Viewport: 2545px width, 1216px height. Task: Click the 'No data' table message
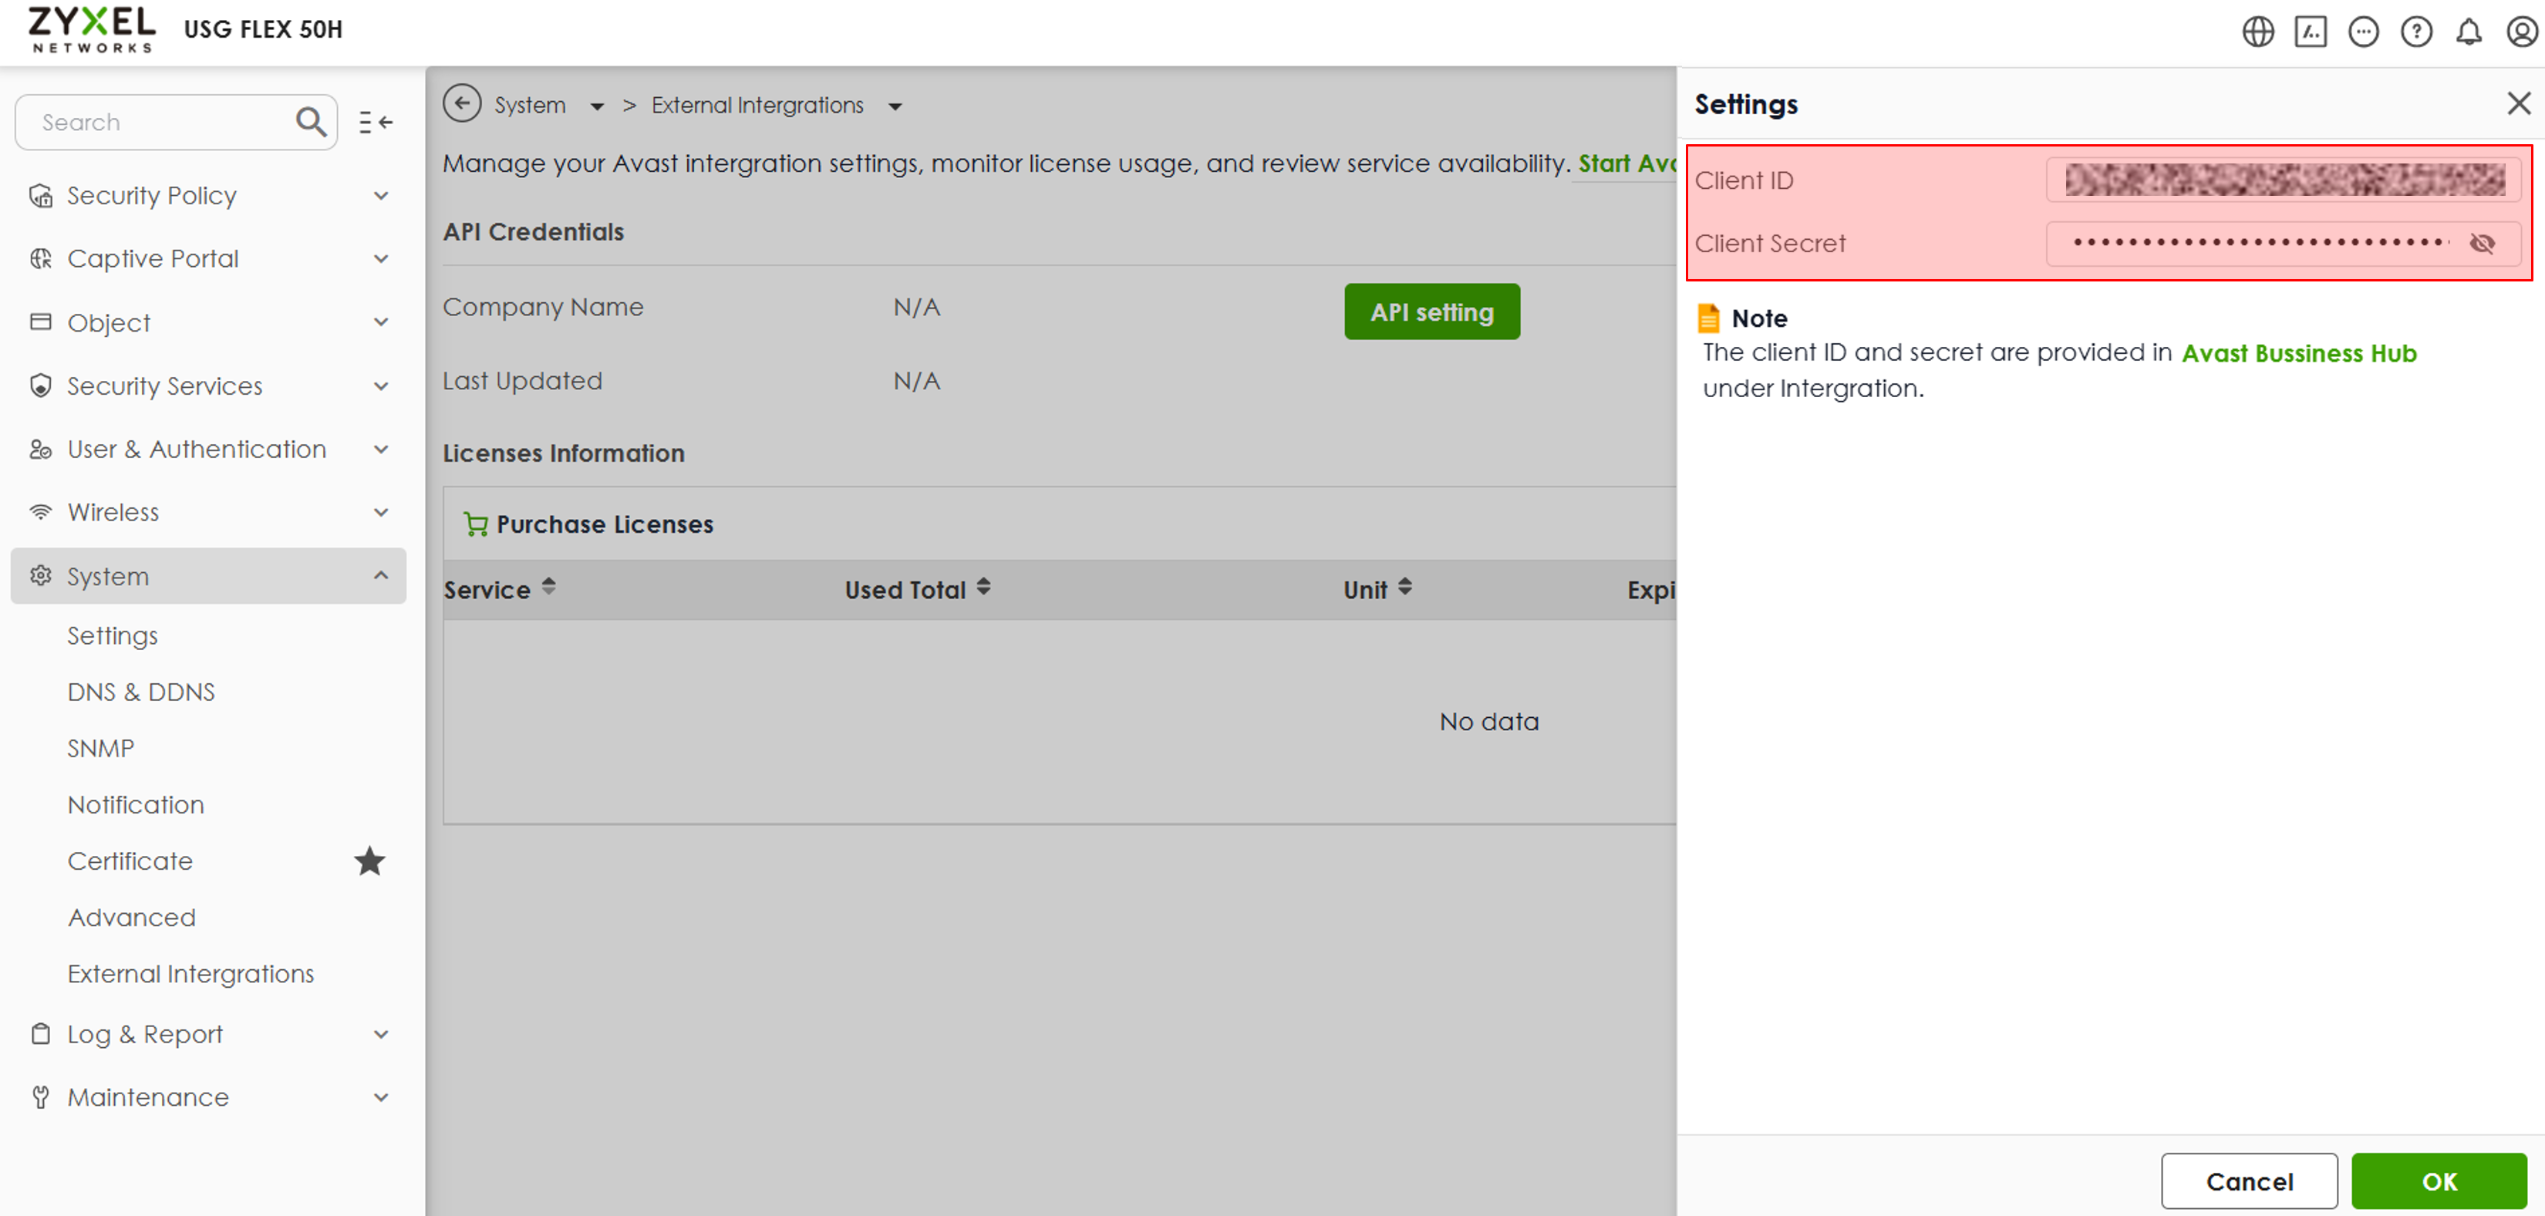(1489, 721)
